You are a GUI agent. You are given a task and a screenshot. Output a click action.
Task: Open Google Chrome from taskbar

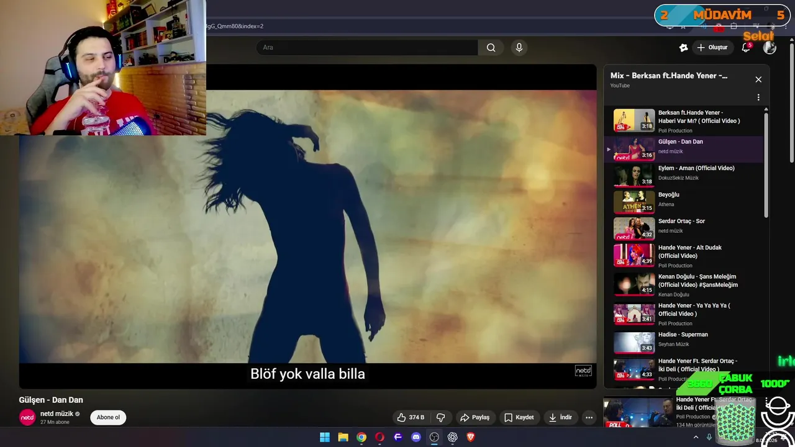pos(361,437)
